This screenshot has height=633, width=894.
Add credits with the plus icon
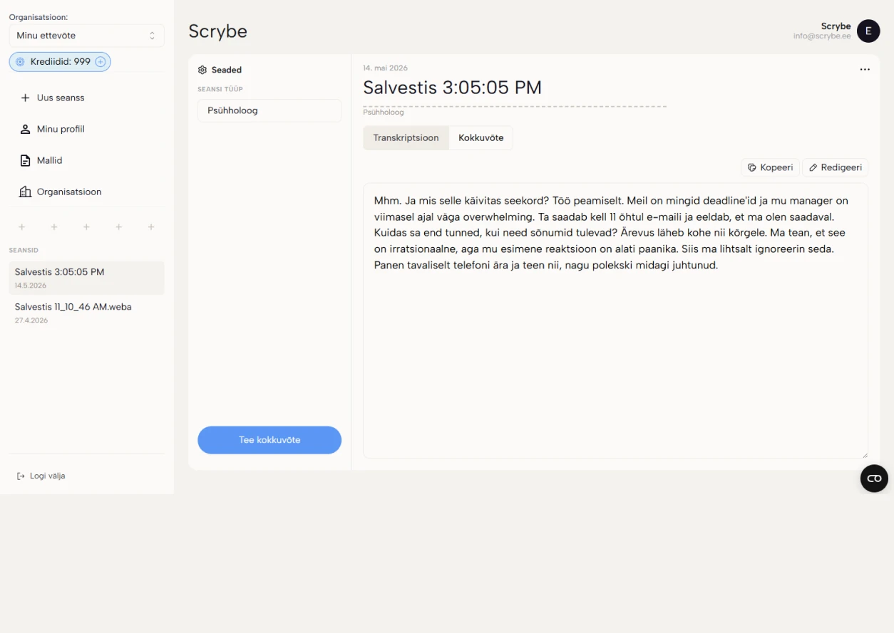[101, 62]
